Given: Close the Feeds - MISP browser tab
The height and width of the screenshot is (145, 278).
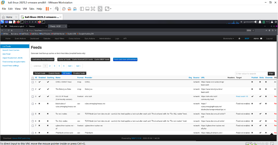Looking at the screenshot, I should point(66,26).
